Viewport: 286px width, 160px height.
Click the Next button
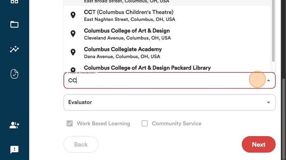point(259,144)
